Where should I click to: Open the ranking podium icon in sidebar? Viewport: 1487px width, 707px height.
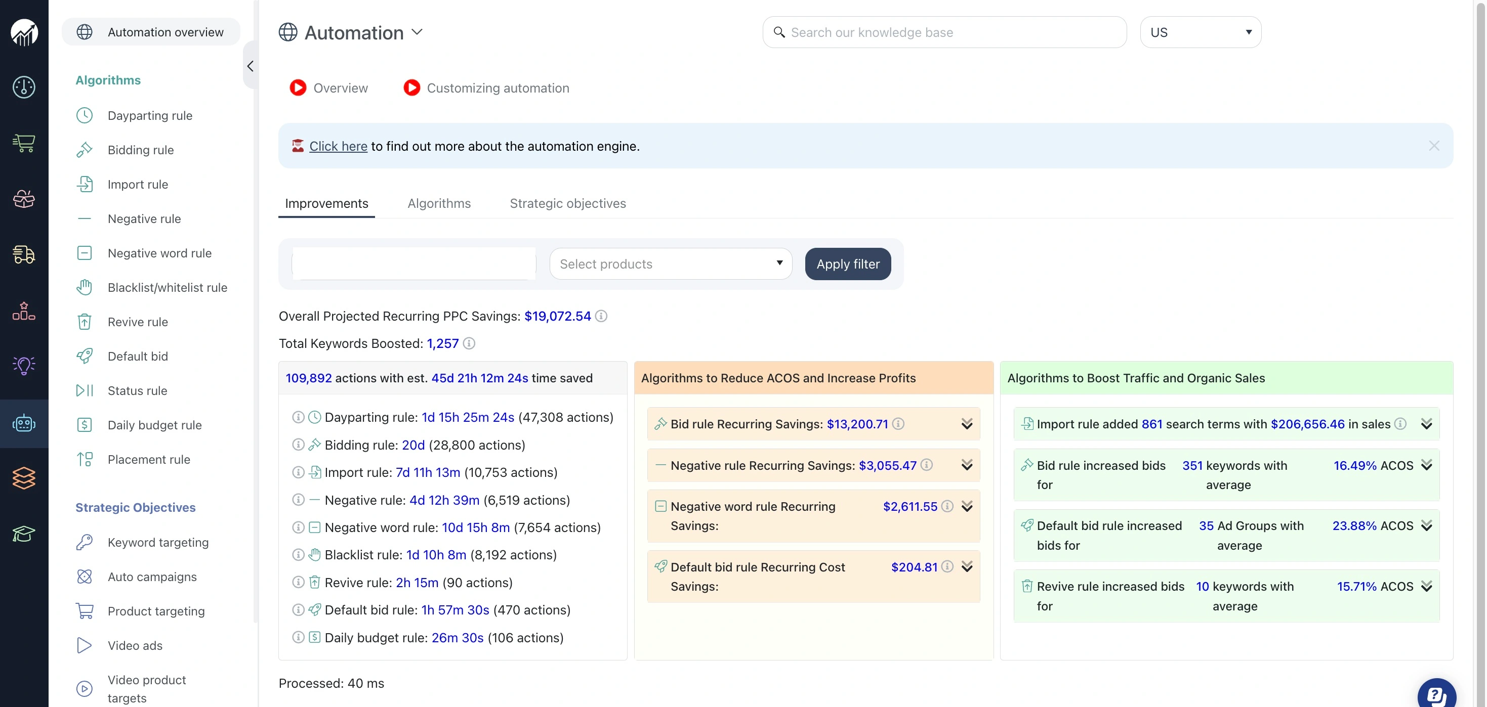click(24, 310)
